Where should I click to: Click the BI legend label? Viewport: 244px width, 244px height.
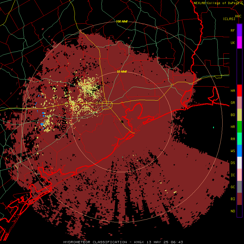coord(233,199)
